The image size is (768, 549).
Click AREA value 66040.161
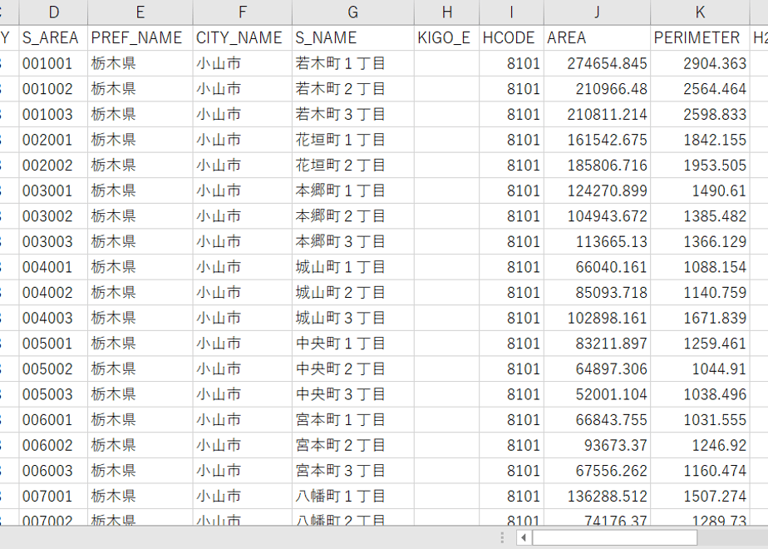597,267
